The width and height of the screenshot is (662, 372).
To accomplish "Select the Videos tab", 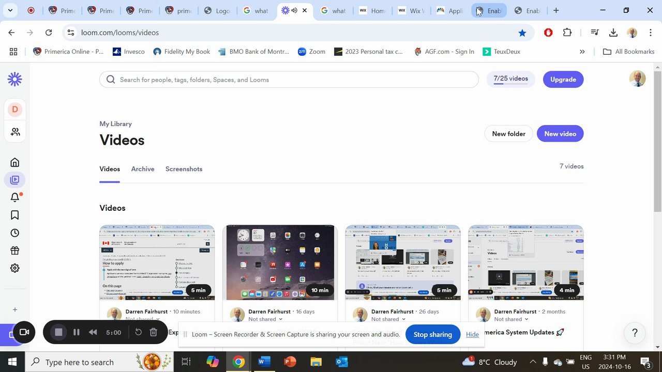I will (110, 169).
